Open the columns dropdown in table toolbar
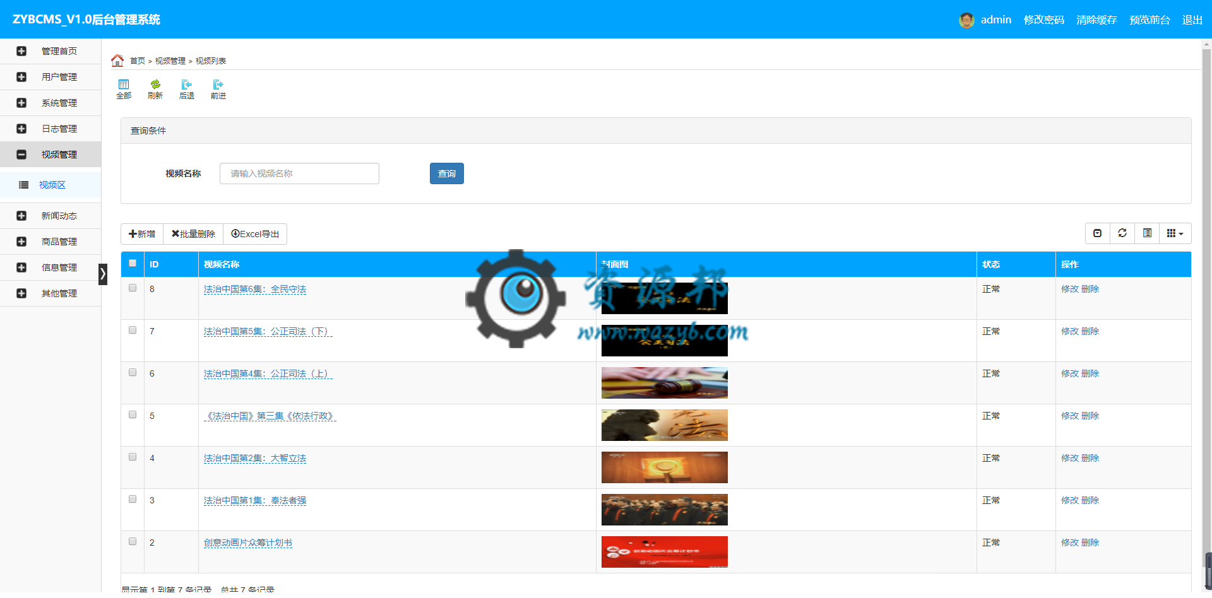The width and height of the screenshot is (1212, 598). click(x=1175, y=233)
